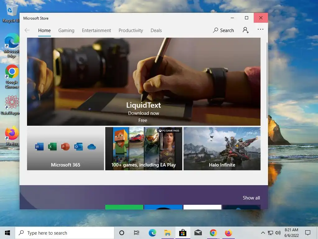Image resolution: width=318 pixels, height=239 pixels.
Task: Open network status tray icon
Action: tap(270, 233)
